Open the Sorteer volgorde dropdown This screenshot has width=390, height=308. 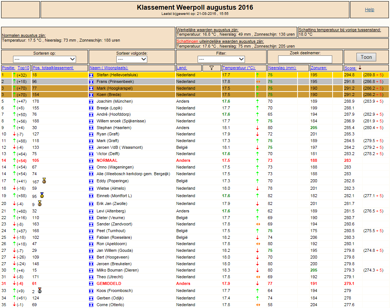coord(132,59)
